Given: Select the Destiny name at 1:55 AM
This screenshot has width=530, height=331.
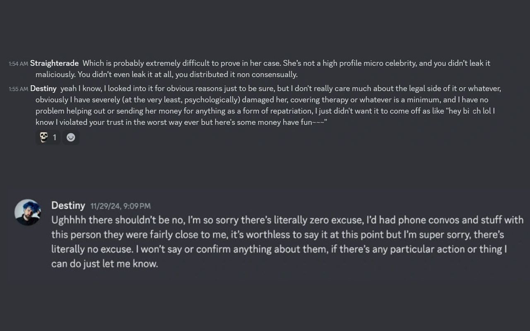Looking at the screenshot, I should click(43, 88).
